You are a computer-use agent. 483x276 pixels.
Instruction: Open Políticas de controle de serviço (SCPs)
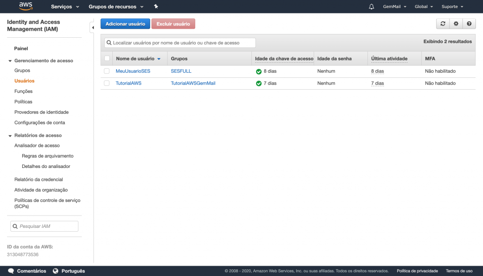(48, 203)
